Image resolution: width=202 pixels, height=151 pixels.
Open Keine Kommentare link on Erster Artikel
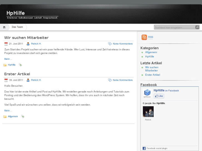[x=123, y=80]
